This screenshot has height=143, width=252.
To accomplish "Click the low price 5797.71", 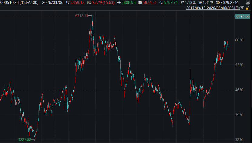I will point(171,2).
